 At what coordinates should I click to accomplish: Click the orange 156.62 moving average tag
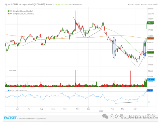(151, 38)
